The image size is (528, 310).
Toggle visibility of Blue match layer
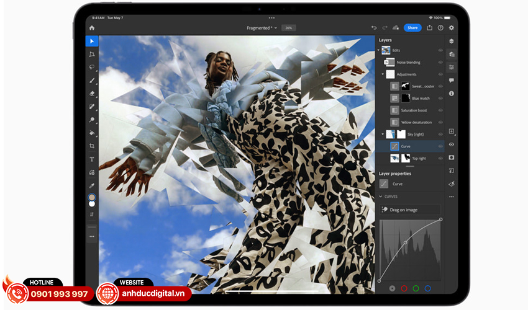point(440,98)
